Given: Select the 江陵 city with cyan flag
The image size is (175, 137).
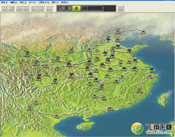Looking at the screenshot, I should (x=96, y=79).
